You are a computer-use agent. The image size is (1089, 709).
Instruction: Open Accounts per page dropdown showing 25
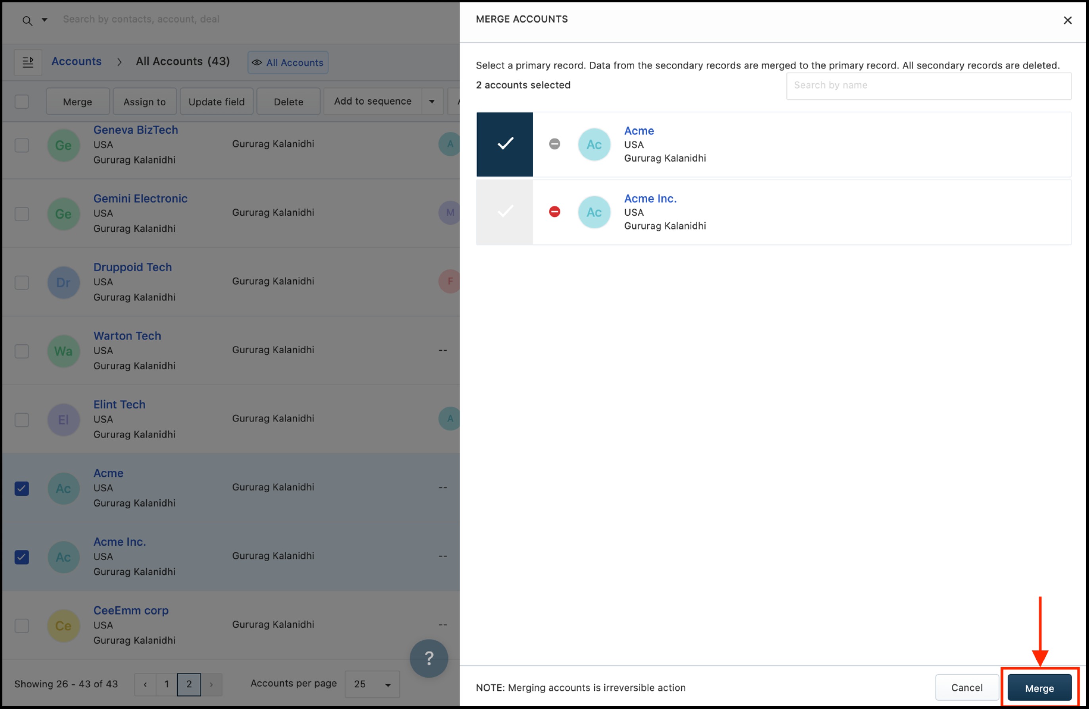pos(372,684)
